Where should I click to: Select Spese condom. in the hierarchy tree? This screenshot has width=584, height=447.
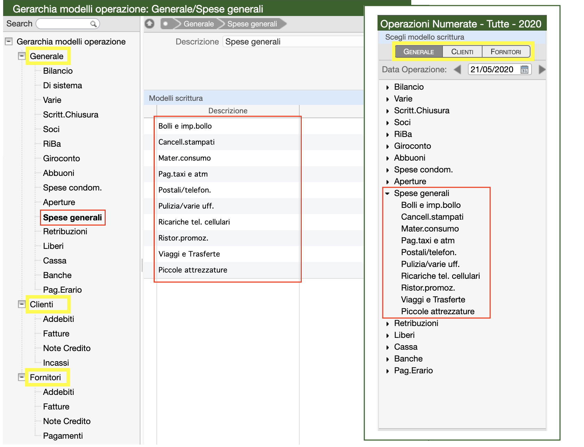[x=72, y=187]
